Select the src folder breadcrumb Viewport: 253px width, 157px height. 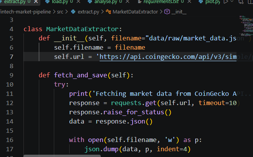point(60,12)
